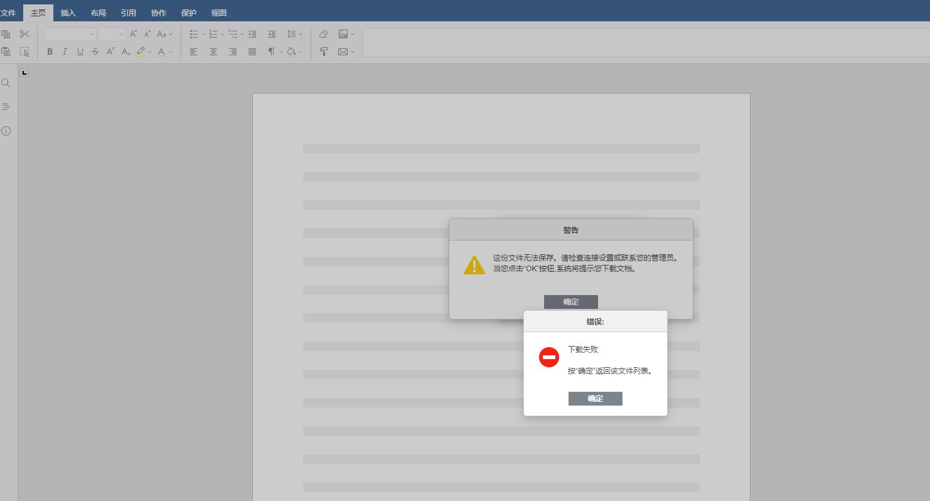Toggle bold formatting

tap(50, 51)
